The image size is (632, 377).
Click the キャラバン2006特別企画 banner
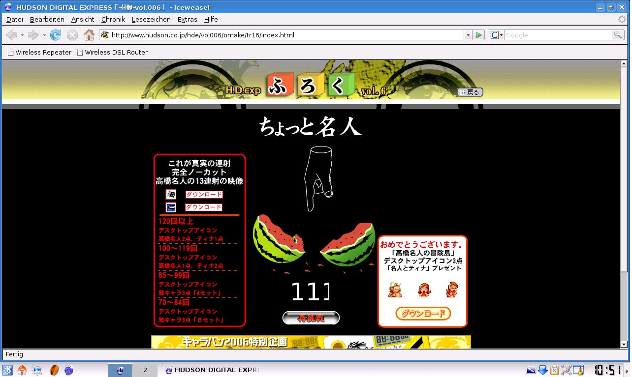(x=311, y=342)
